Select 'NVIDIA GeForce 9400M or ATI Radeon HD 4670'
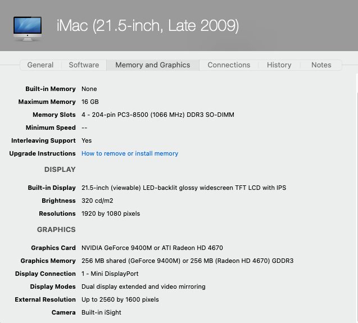 (152, 248)
